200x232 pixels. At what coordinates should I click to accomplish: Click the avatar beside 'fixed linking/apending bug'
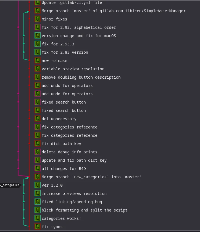tap(38, 202)
